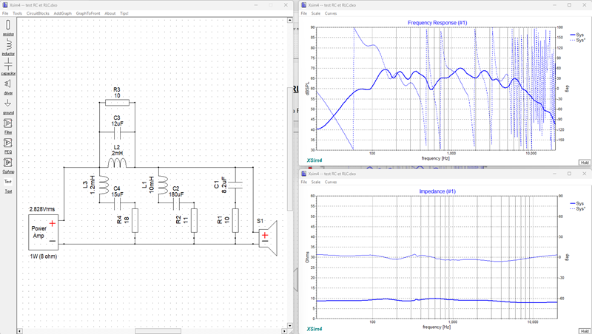Open CircuitBlocks menu in schematic window
The width and height of the screenshot is (592, 334).
[x=38, y=13]
